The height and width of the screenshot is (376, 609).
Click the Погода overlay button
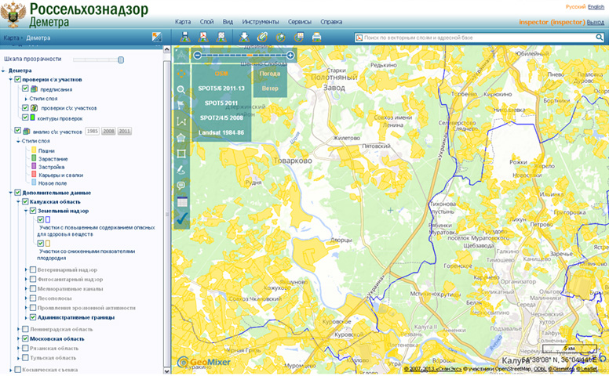click(270, 74)
